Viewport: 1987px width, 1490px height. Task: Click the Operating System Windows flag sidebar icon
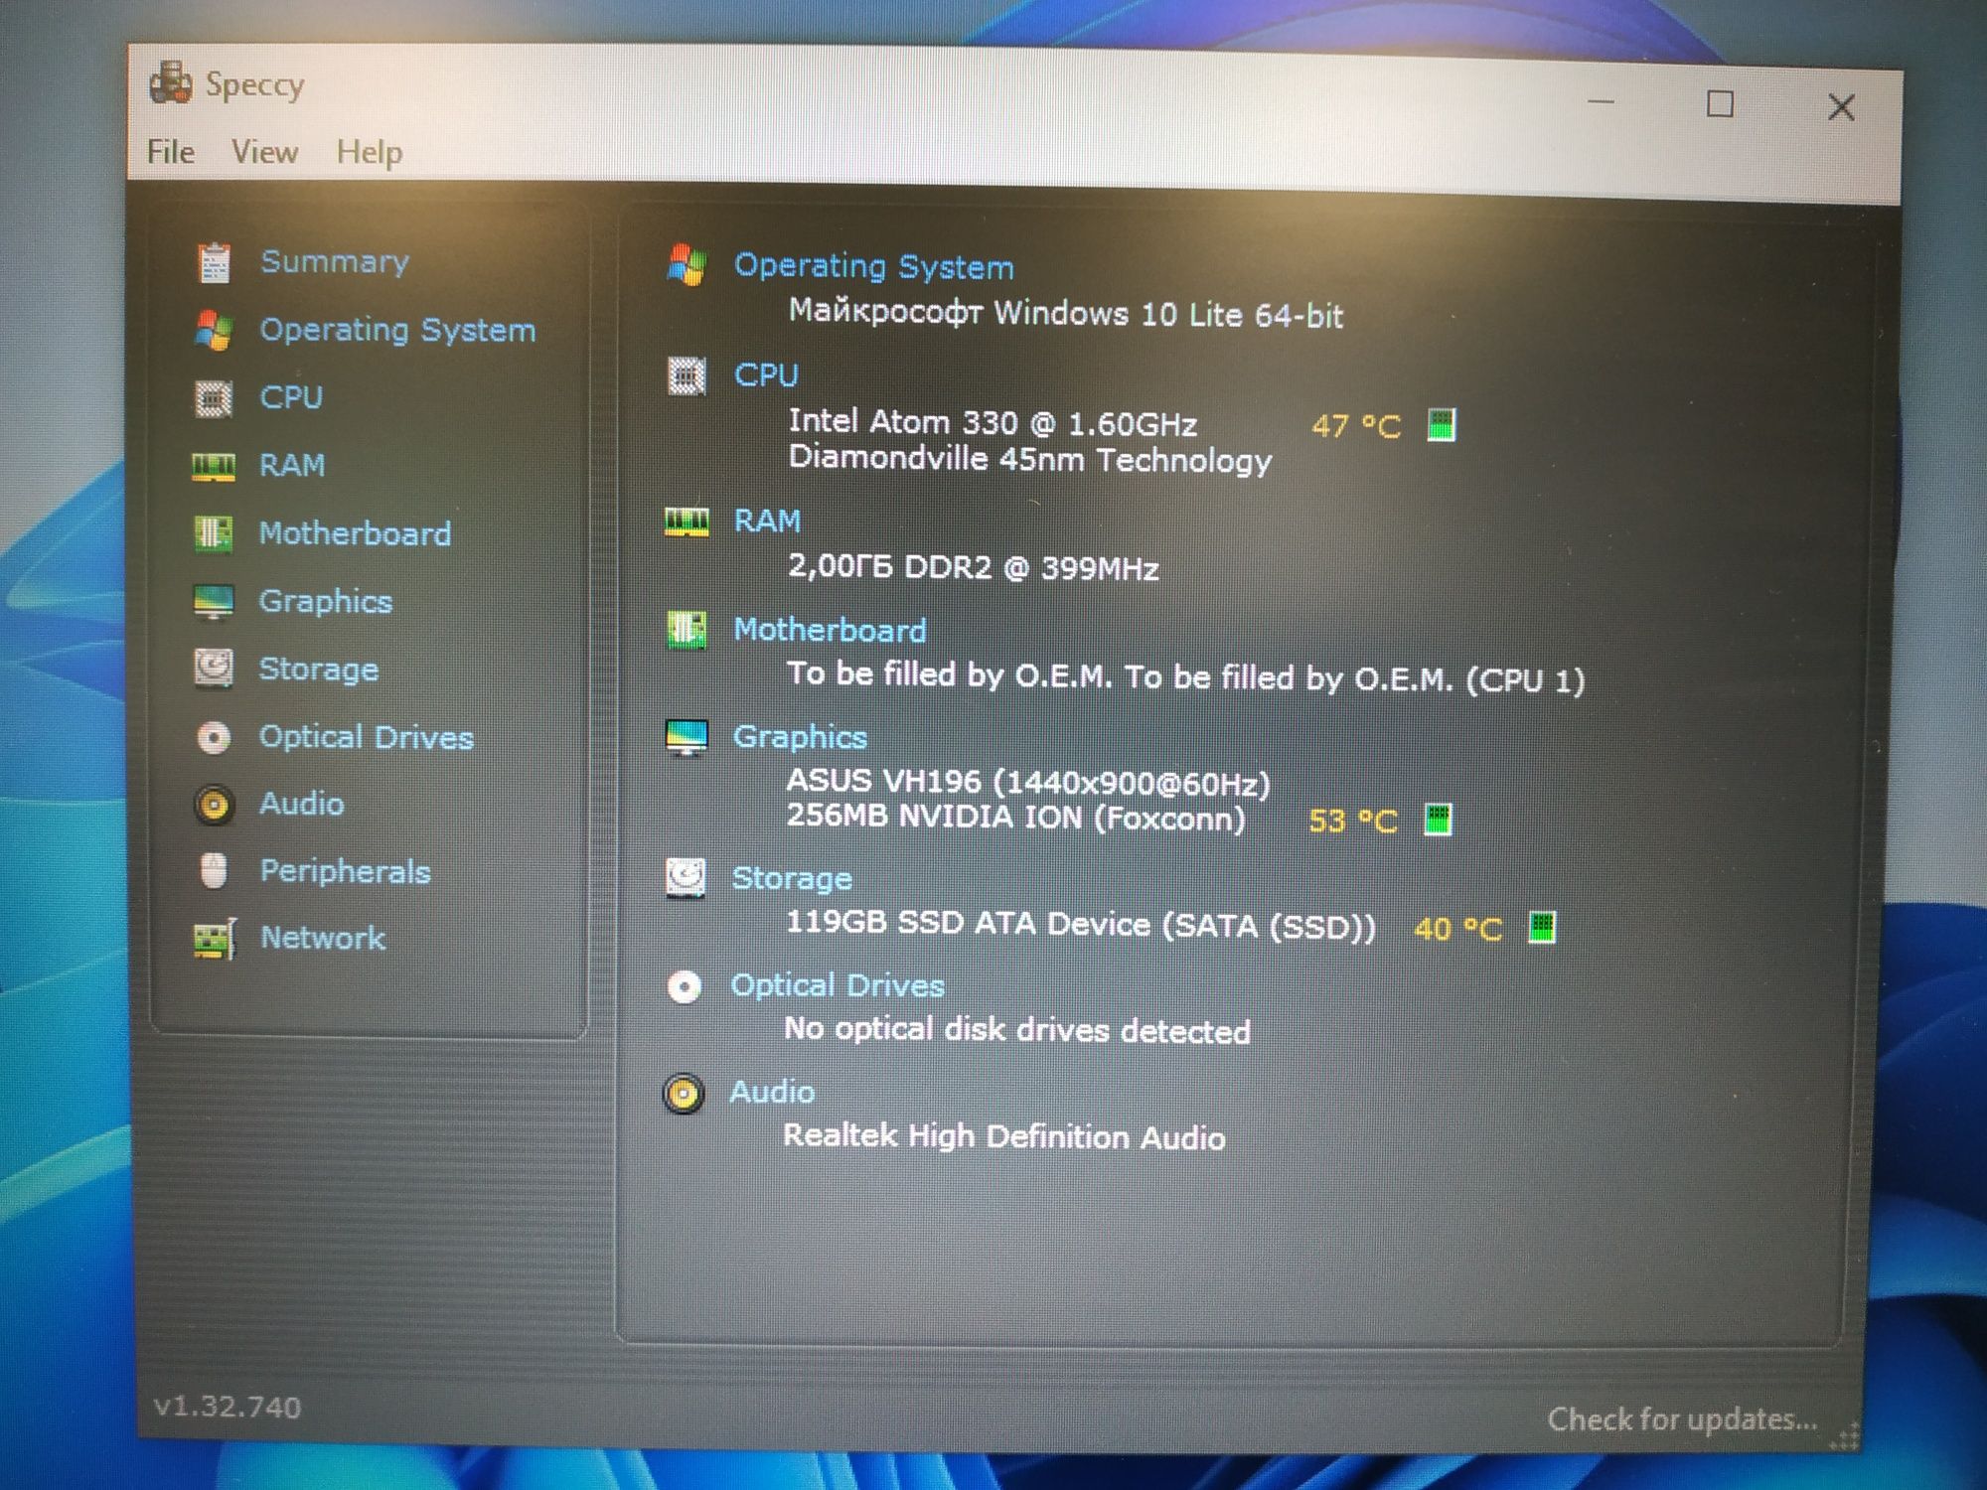pyautogui.click(x=214, y=331)
